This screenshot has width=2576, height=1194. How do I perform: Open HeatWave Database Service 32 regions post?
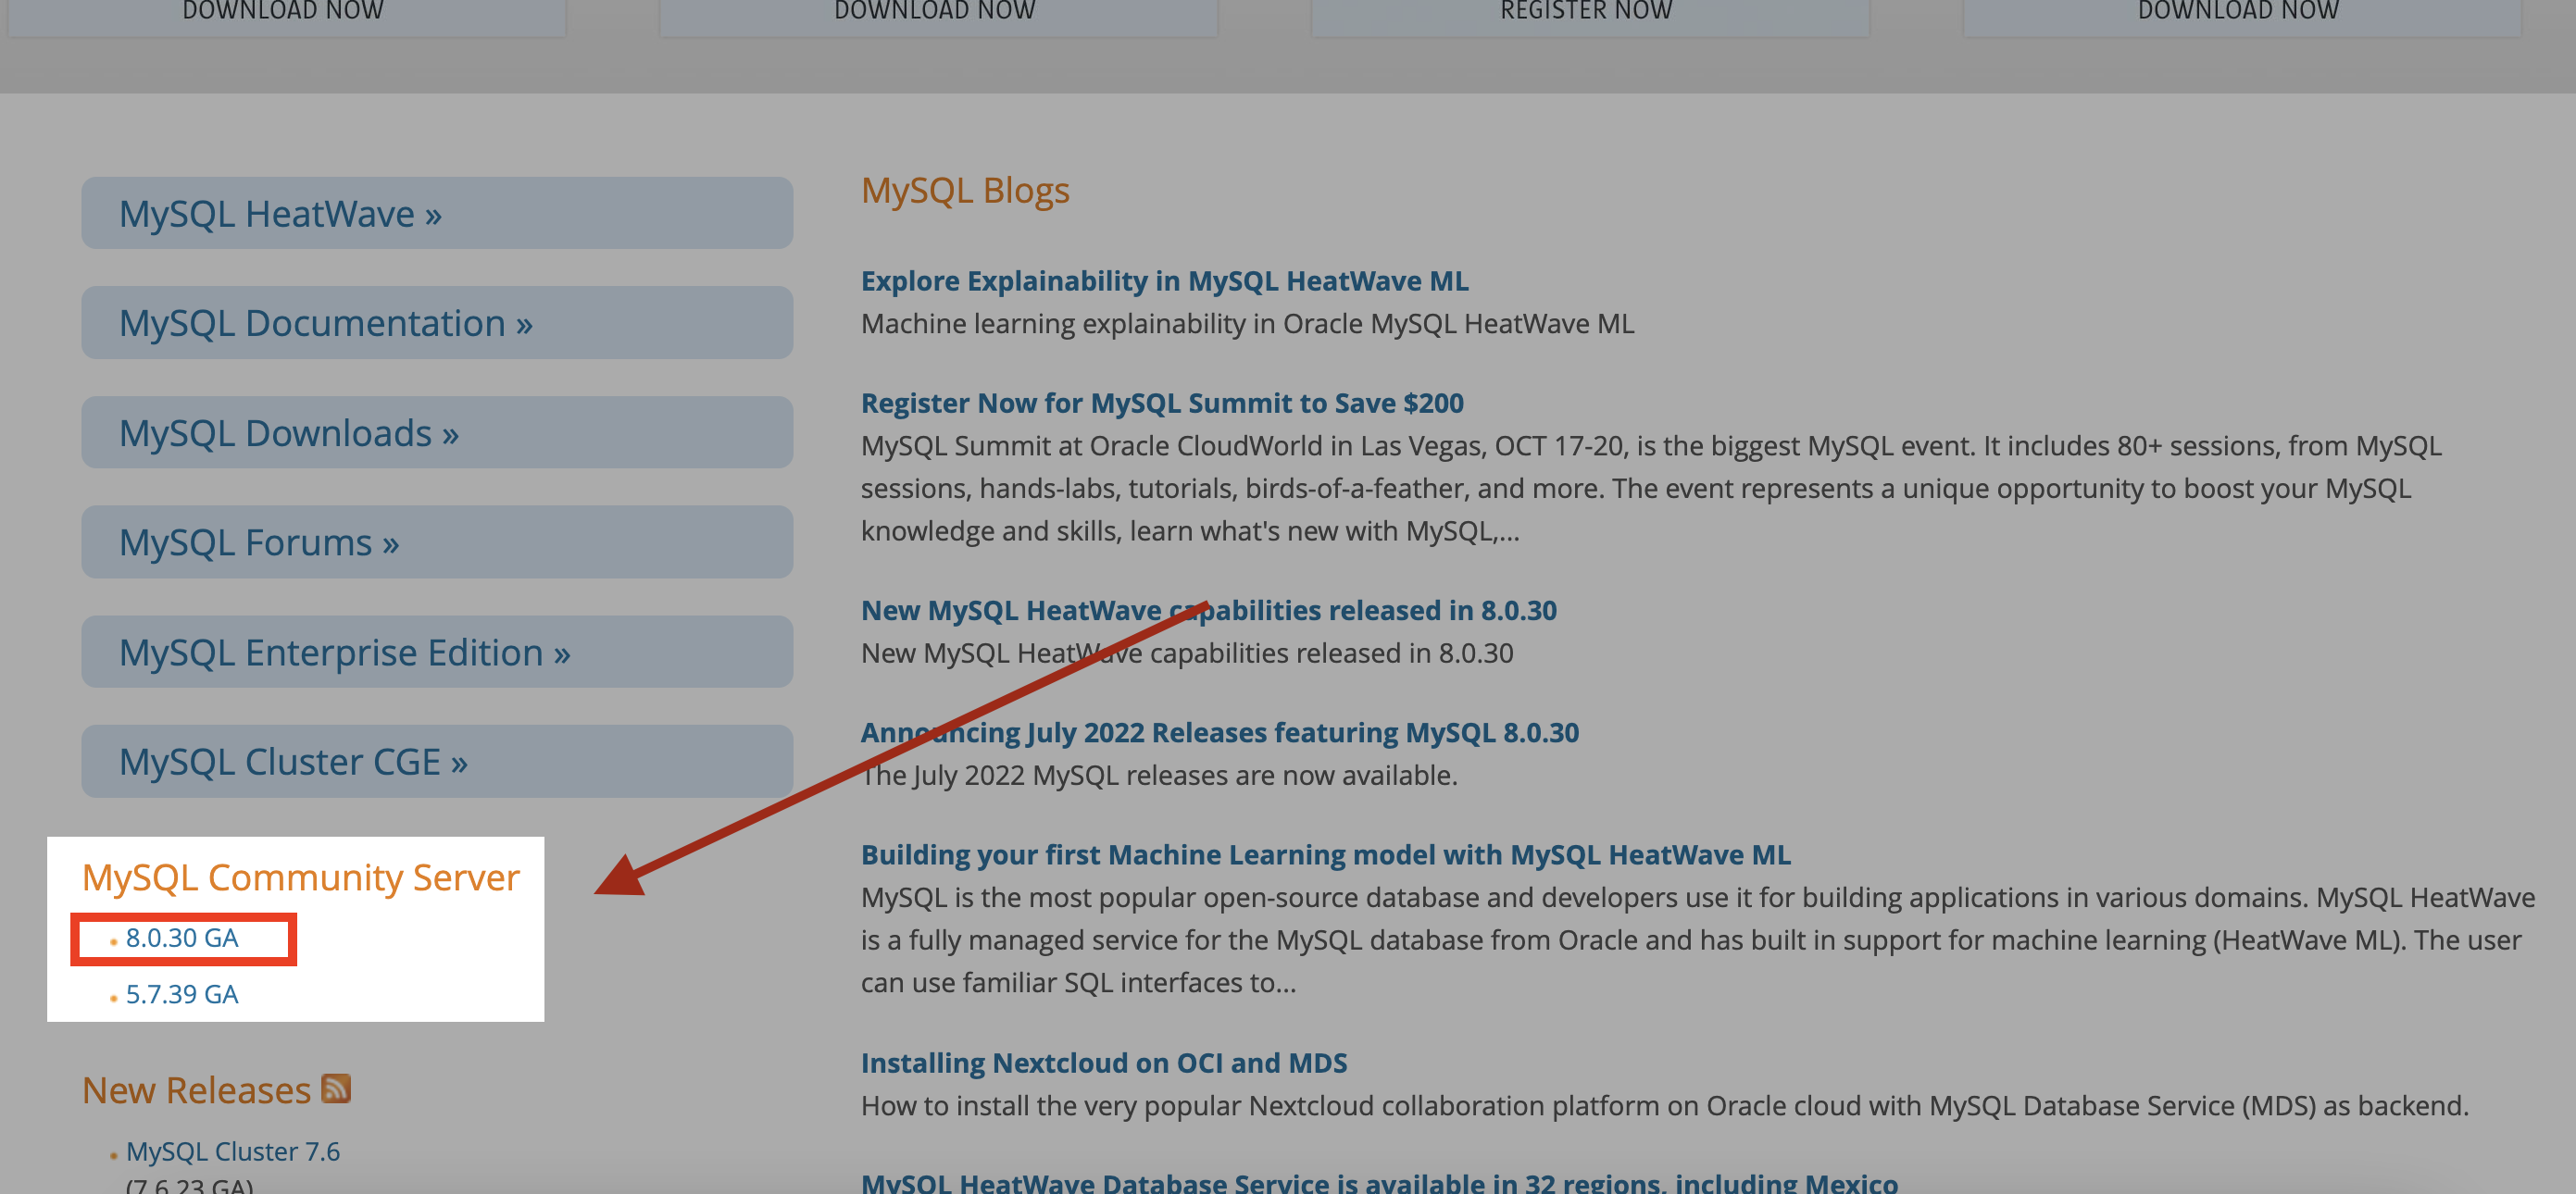[1379, 1182]
